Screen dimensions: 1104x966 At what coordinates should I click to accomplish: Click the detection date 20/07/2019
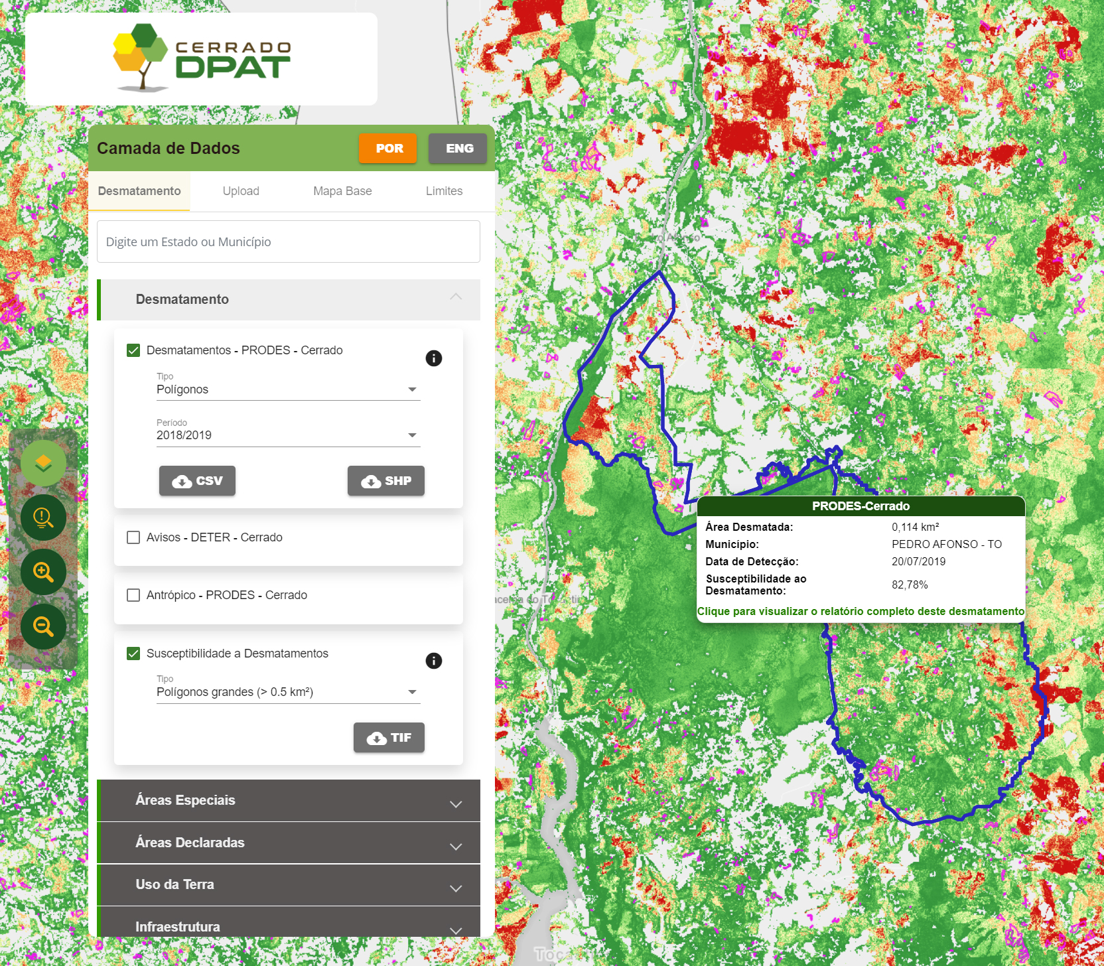(x=919, y=561)
